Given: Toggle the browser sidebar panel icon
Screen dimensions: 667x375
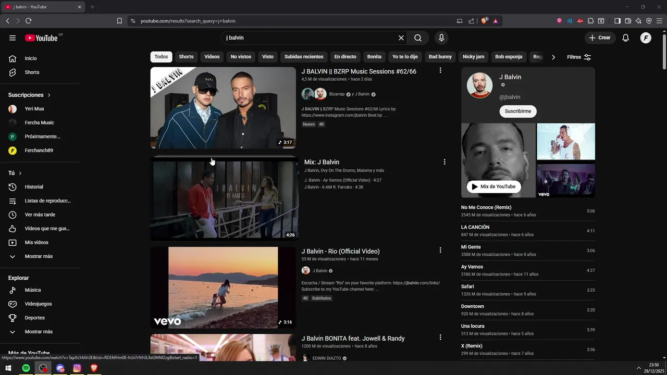Looking at the screenshot, I should point(617,21).
